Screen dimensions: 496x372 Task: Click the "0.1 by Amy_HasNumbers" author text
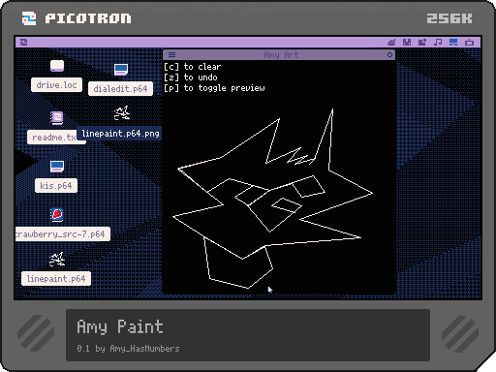point(128,349)
